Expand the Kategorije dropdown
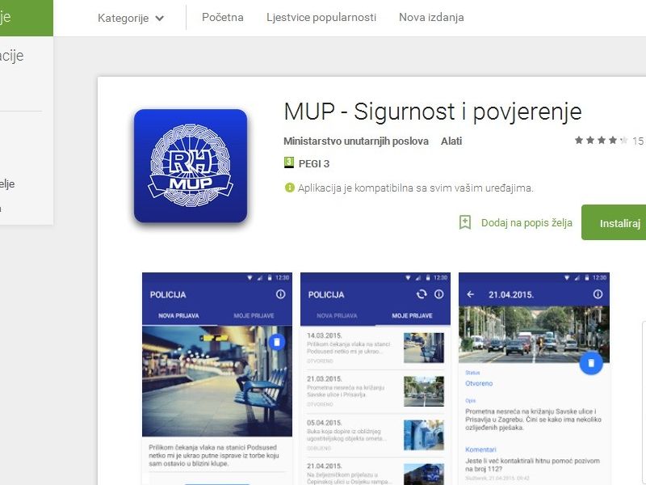 [131, 18]
